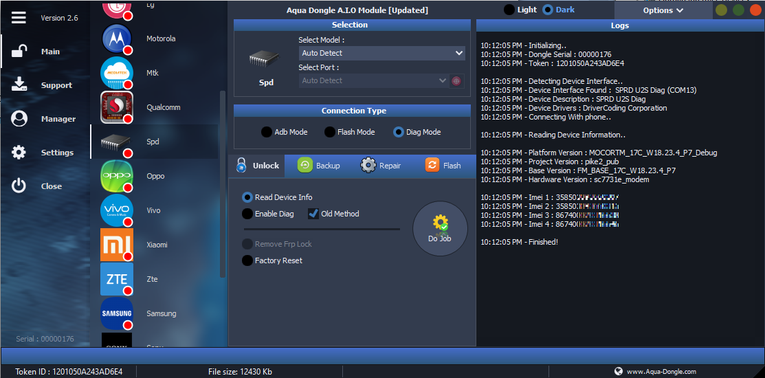Screen dimensions: 765x378
Task: Click the Project Version pike2_pub log line
Action: pos(549,162)
